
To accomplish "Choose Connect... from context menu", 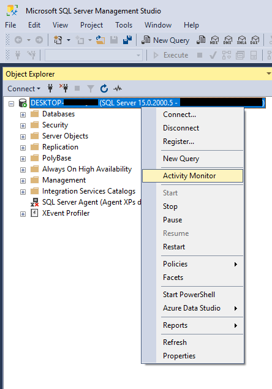I will [x=192, y=115].
